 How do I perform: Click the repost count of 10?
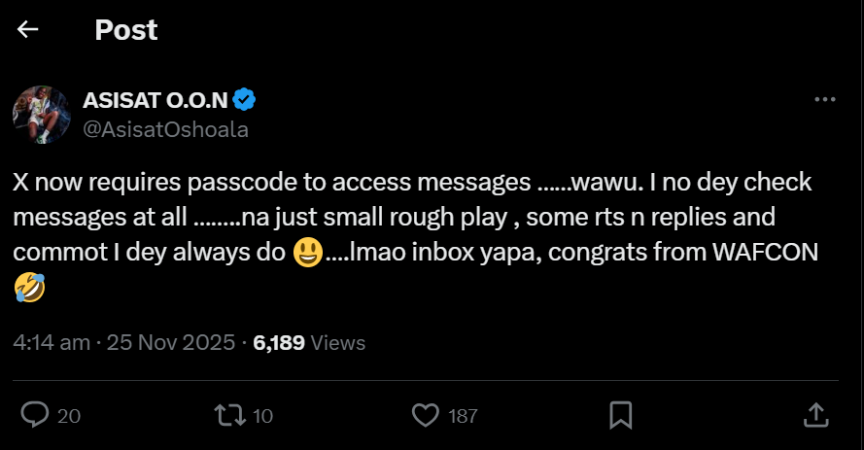(x=262, y=416)
